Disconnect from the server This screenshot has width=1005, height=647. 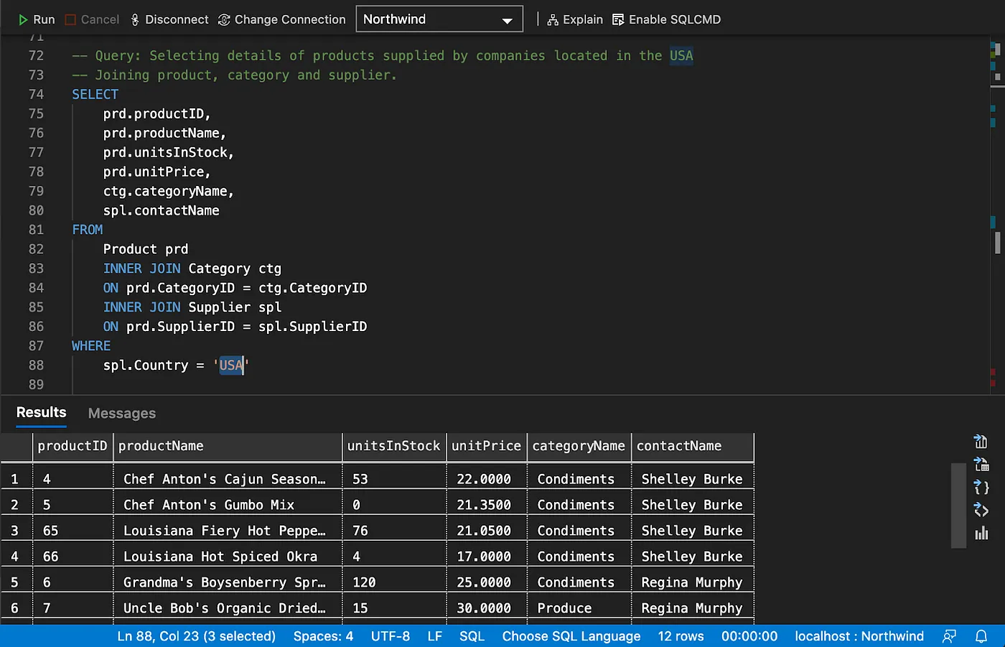tap(169, 19)
